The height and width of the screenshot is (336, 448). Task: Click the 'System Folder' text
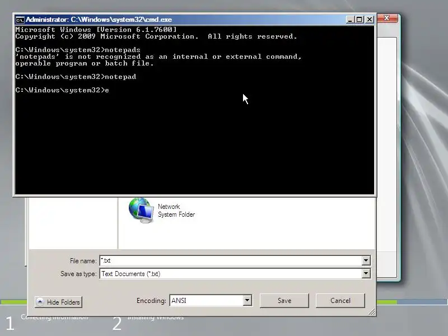click(176, 214)
